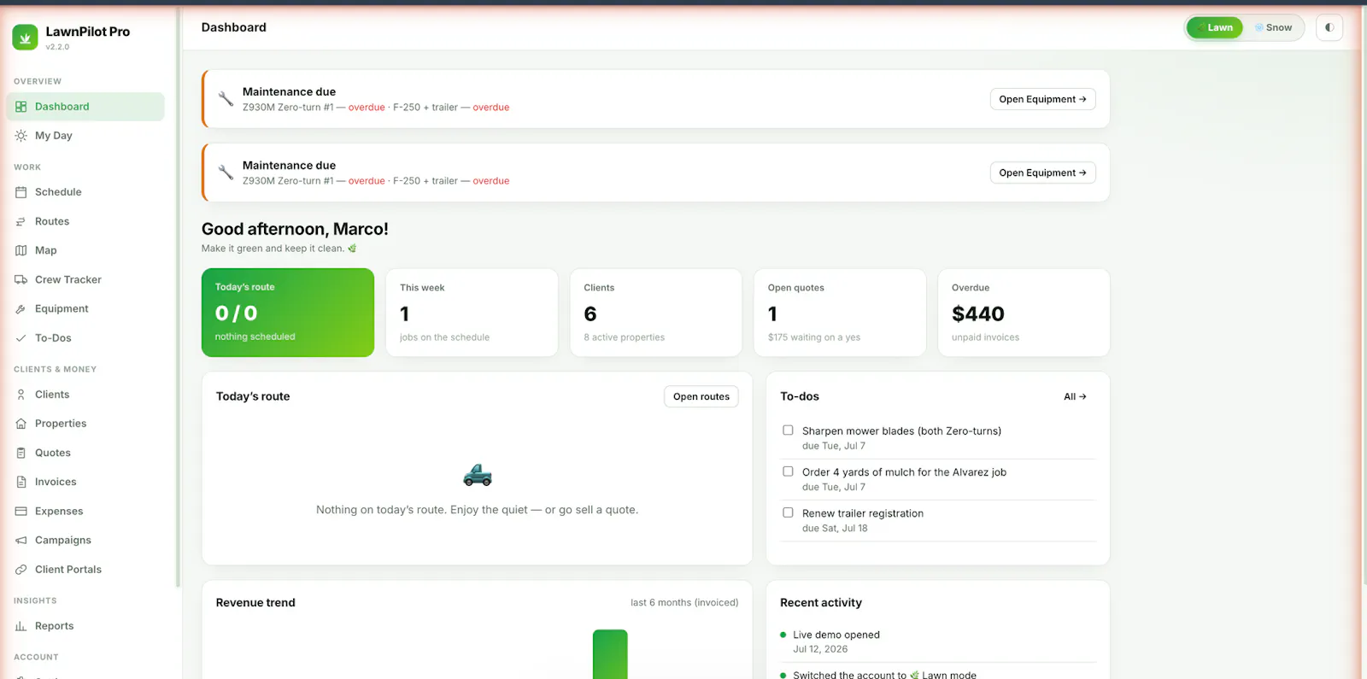Click the wrench icon in first Maintenance due alert
This screenshot has width=1367, height=679.
(226, 99)
